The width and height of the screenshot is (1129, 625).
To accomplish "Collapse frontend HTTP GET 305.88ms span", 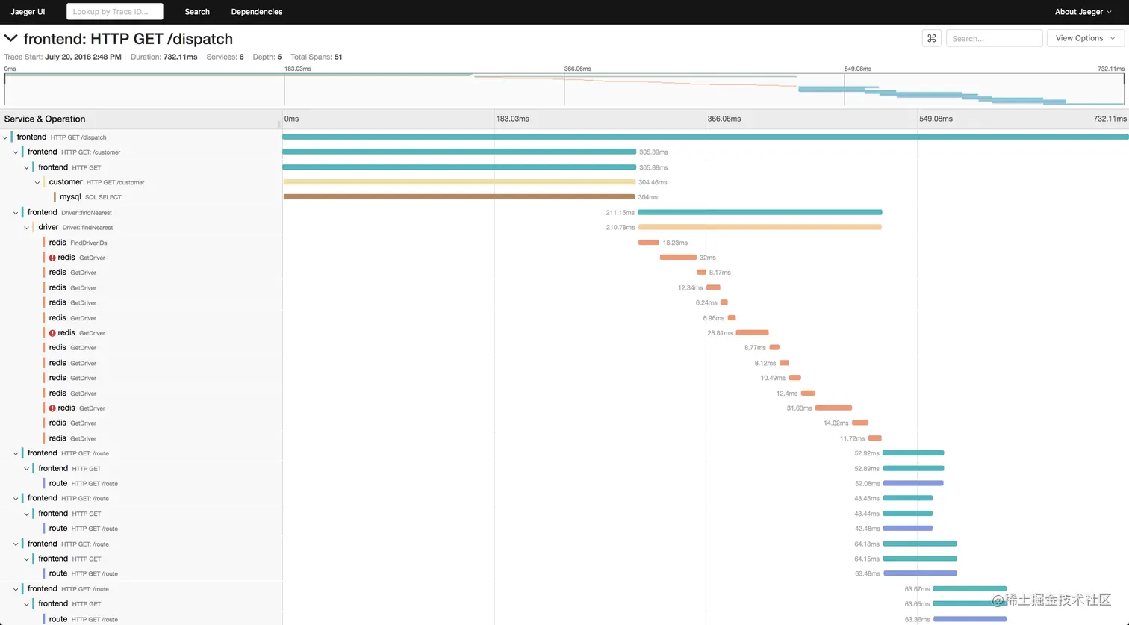I will pos(27,167).
